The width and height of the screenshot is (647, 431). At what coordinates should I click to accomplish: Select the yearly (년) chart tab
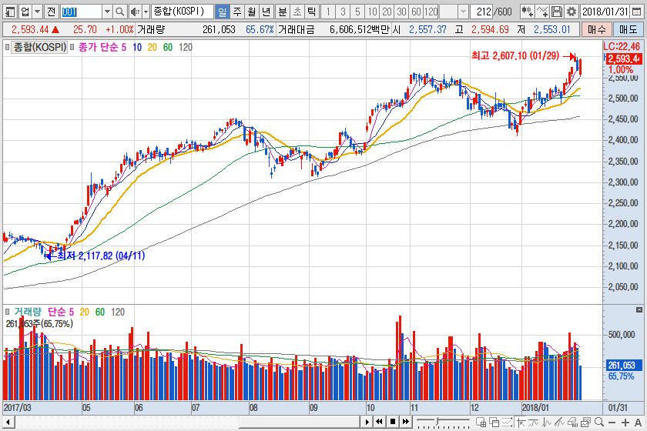(267, 12)
